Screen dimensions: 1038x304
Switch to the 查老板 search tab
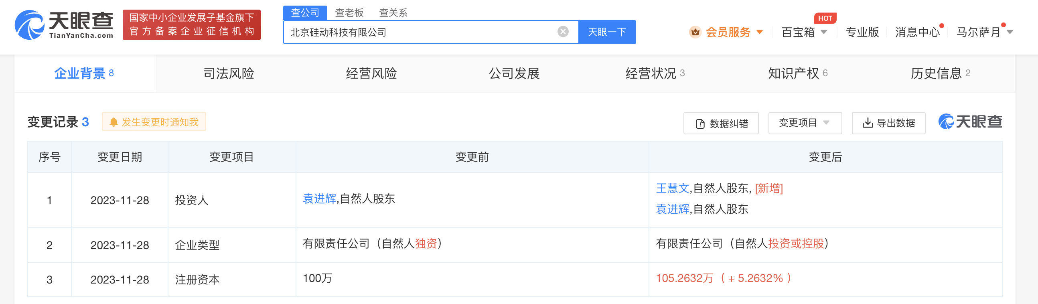[349, 13]
